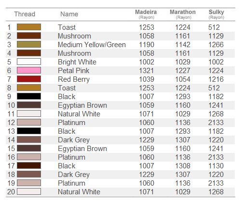The width and height of the screenshot is (241, 202).
Task: Select the Black swatch in row 9
Action: tap(29, 96)
